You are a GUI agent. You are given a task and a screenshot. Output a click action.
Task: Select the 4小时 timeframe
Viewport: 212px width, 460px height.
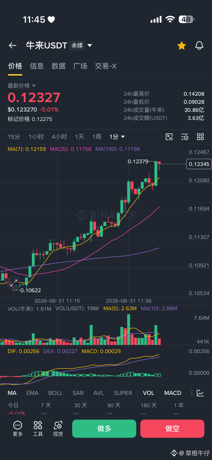coord(59,137)
